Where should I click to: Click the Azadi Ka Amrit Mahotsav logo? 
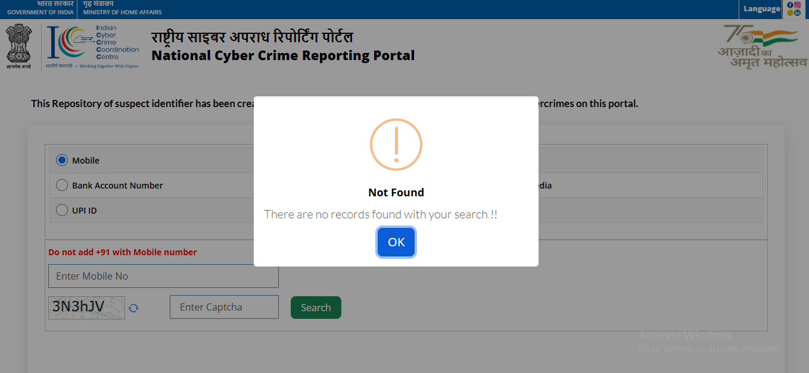click(762, 46)
